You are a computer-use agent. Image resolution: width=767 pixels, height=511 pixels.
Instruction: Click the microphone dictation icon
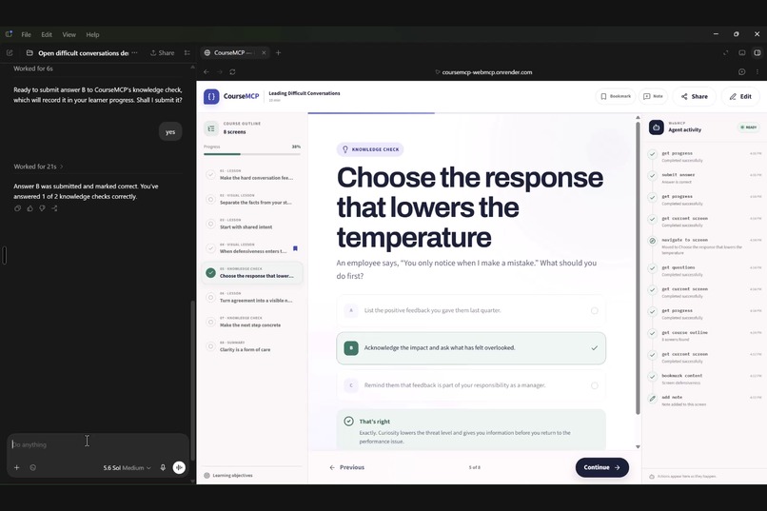163,467
